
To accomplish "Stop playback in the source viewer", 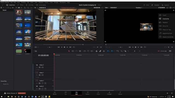I will pos(65,47).
